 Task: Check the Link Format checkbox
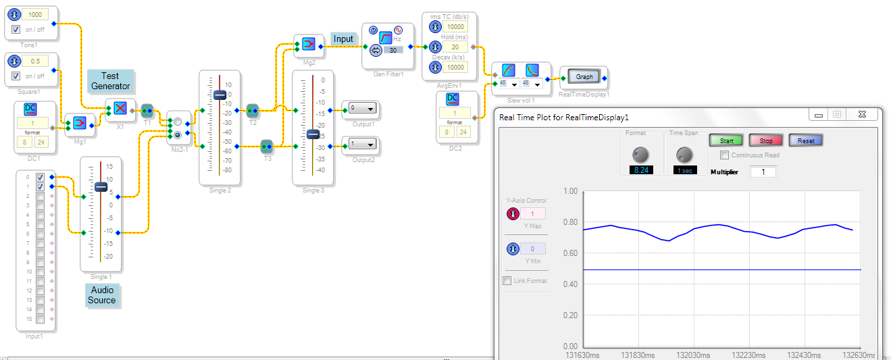click(507, 281)
